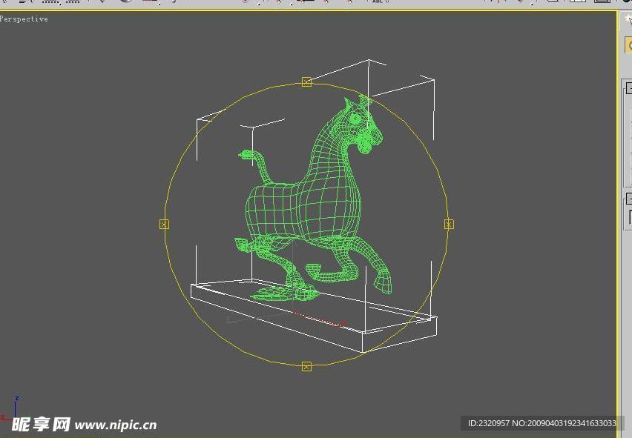Click the top arc rotate handle
The height and width of the screenshot is (438, 632).
coord(306,82)
